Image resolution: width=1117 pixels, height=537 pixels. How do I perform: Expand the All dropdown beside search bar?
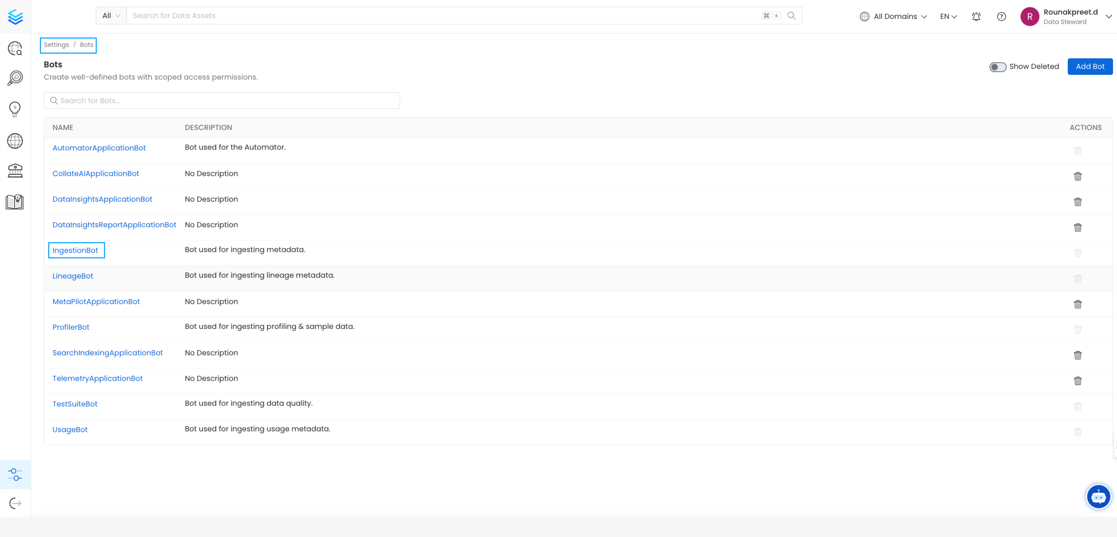coord(110,15)
